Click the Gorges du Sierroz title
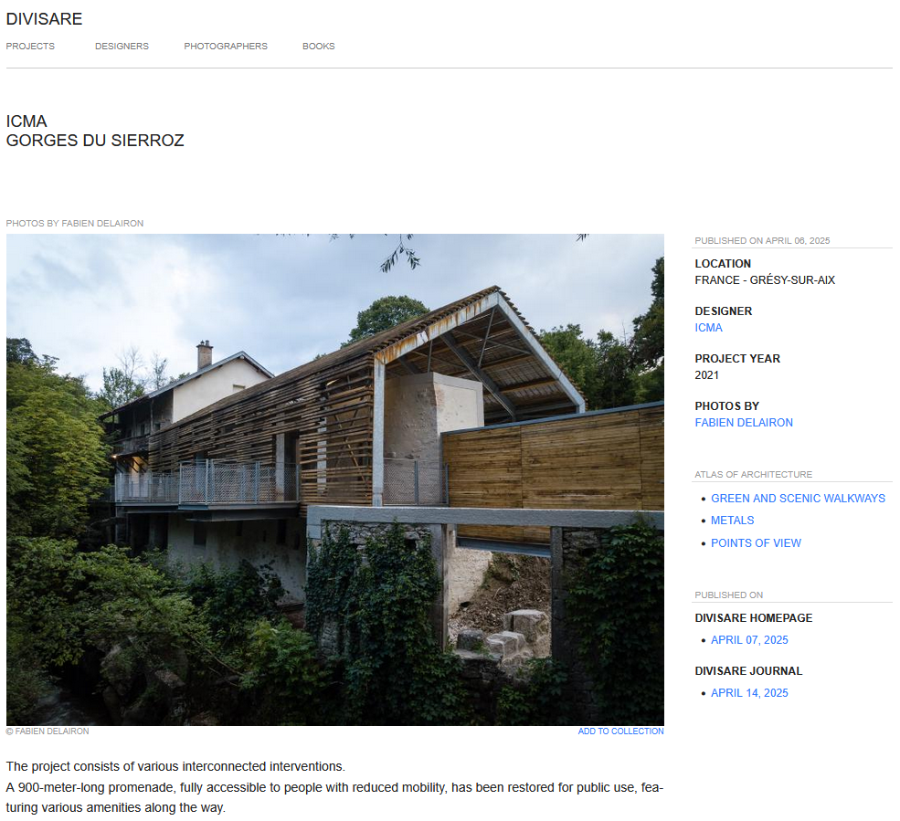The image size is (900, 821). 95,141
